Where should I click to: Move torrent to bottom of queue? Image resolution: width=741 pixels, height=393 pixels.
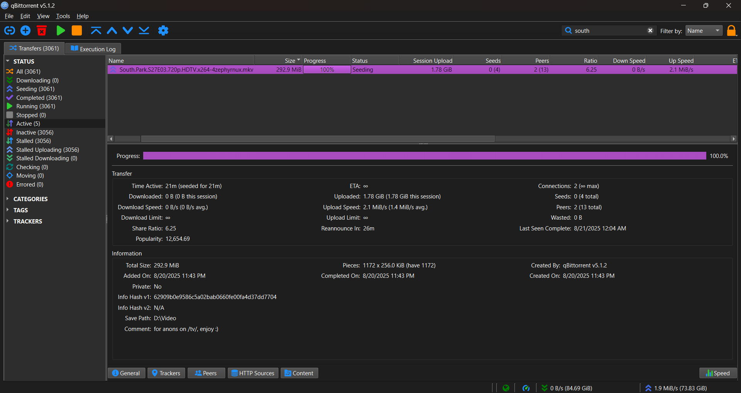pos(144,30)
